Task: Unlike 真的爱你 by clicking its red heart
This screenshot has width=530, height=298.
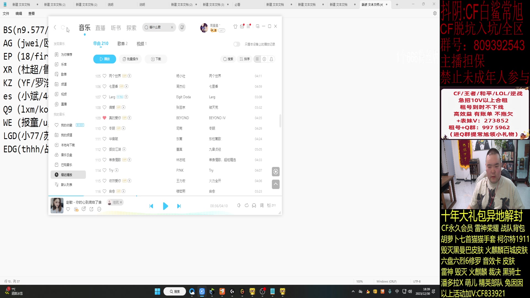Action: tap(104, 118)
